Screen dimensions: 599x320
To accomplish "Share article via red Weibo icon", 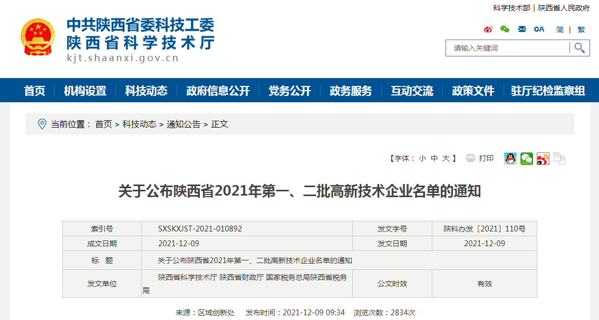I will pos(543,159).
